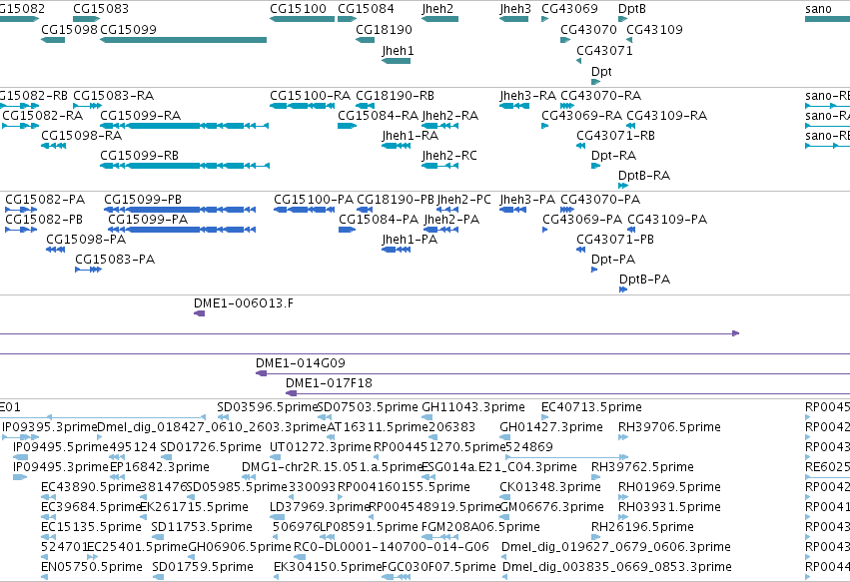
Task: Select CG15100-PA protein feature
Action: click(x=304, y=210)
